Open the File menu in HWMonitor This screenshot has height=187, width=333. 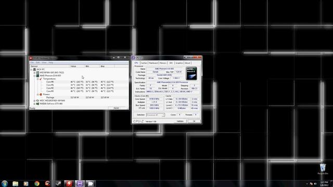click(32, 62)
